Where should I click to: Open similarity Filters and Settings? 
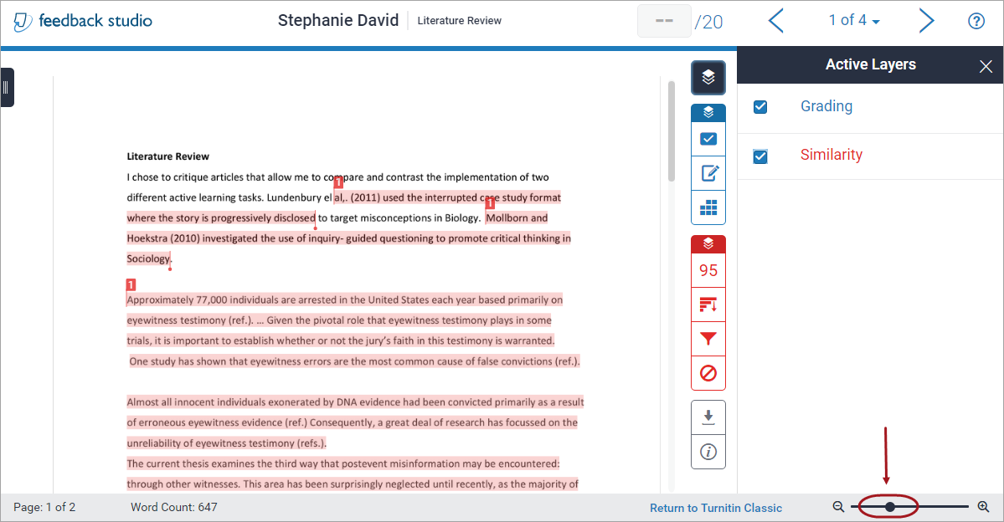click(x=708, y=339)
